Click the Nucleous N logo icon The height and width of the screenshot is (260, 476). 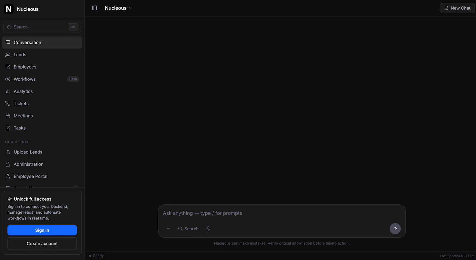(9, 9)
